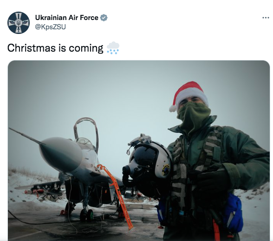273x241 pixels.
Task: Click the pilot's green face covering
Action: pyautogui.click(x=194, y=116)
